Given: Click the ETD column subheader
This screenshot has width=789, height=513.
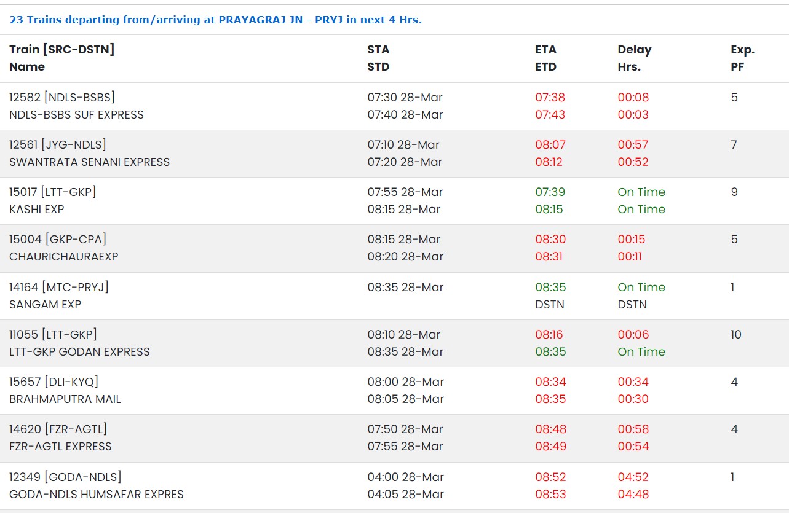Looking at the screenshot, I should tap(545, 66).
